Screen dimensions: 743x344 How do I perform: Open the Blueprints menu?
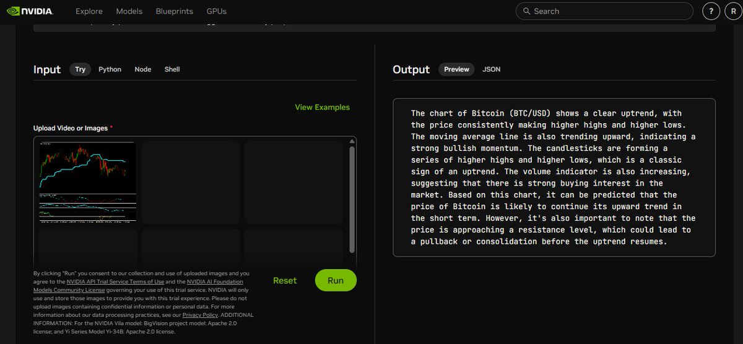[175, 11]
